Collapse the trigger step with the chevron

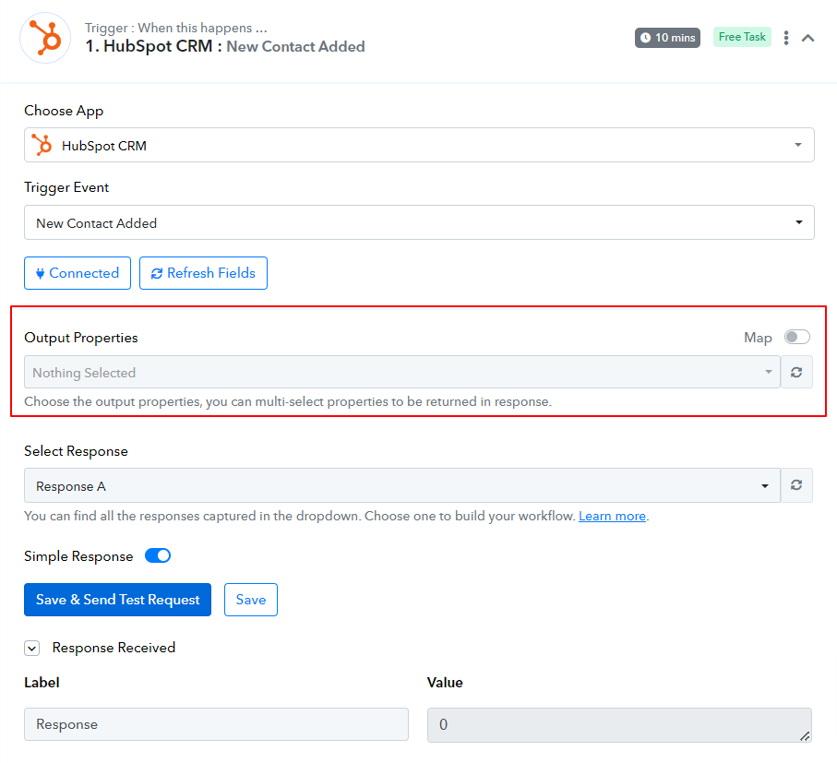click(807, 38)
